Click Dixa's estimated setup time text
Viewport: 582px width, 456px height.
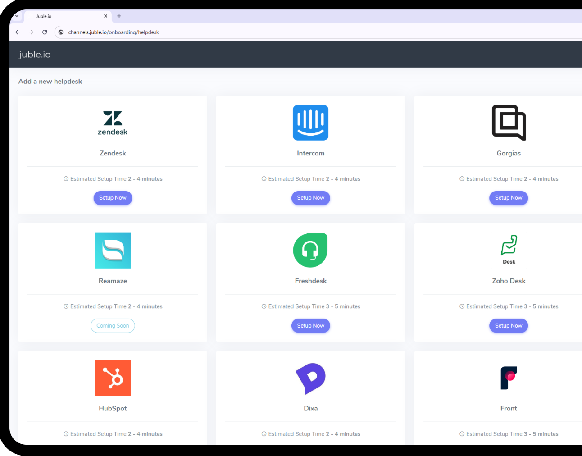tap(314, 434)
